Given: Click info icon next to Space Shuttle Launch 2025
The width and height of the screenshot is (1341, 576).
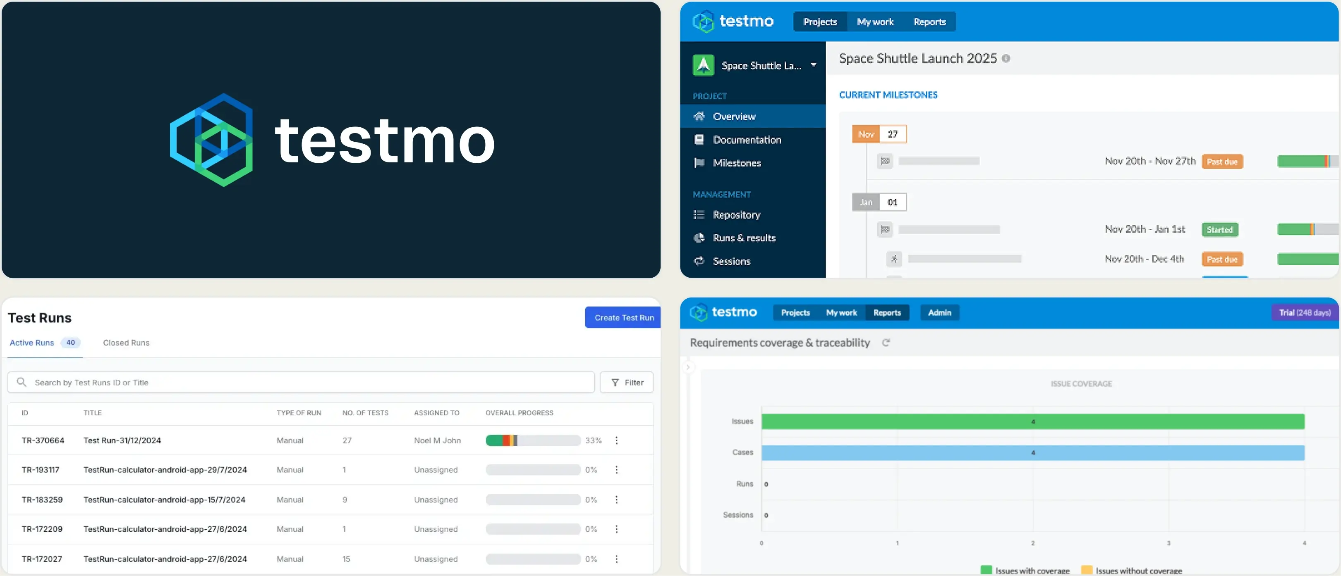Looking at the screenshot, I should [x=1006, y=58].
